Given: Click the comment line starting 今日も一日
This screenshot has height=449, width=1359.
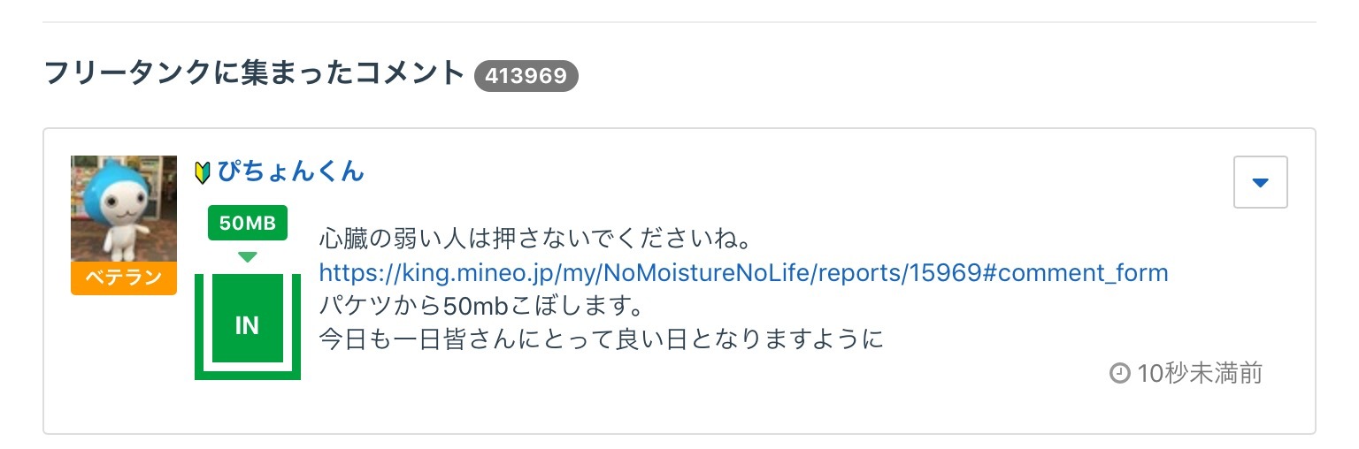Looking at the screenshot, I should [x=601, y=339].
